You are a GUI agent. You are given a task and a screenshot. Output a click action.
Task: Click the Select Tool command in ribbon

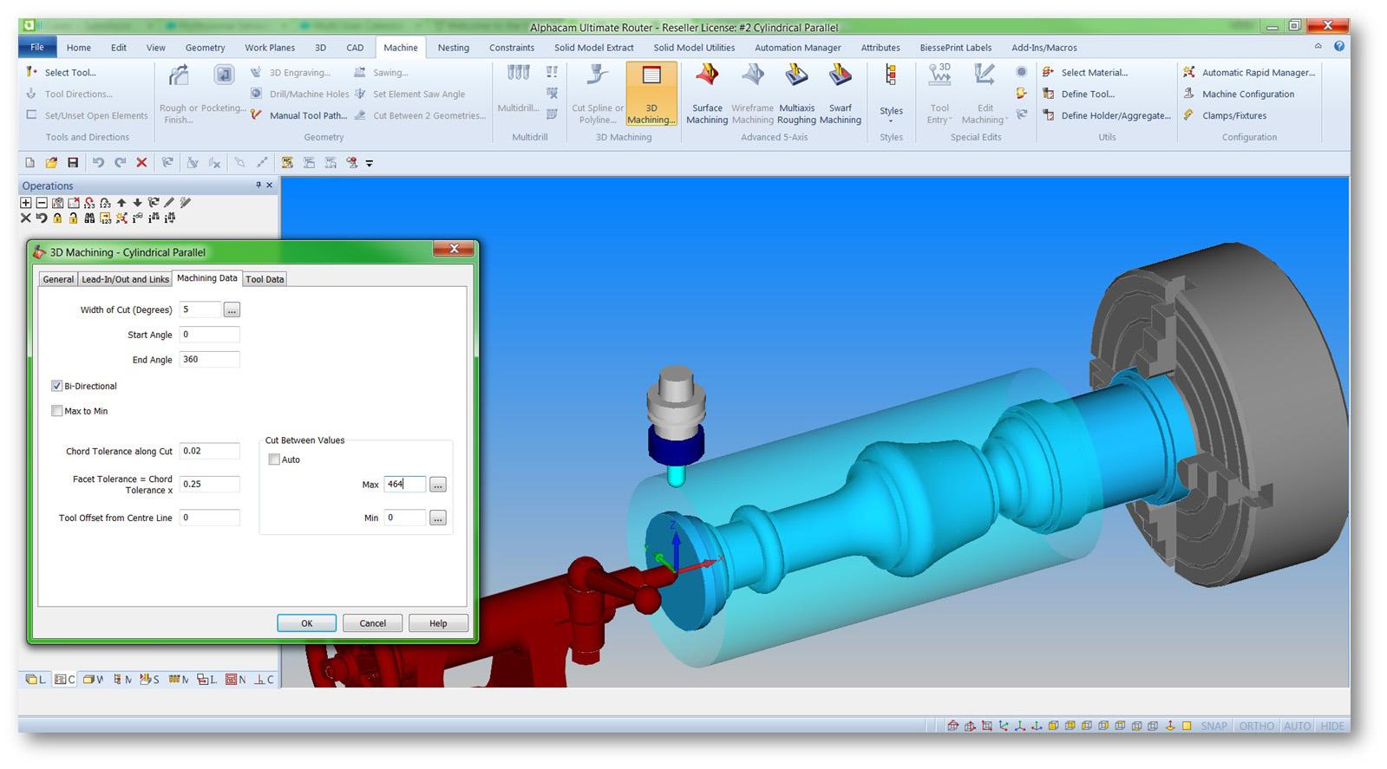(61, 73)
